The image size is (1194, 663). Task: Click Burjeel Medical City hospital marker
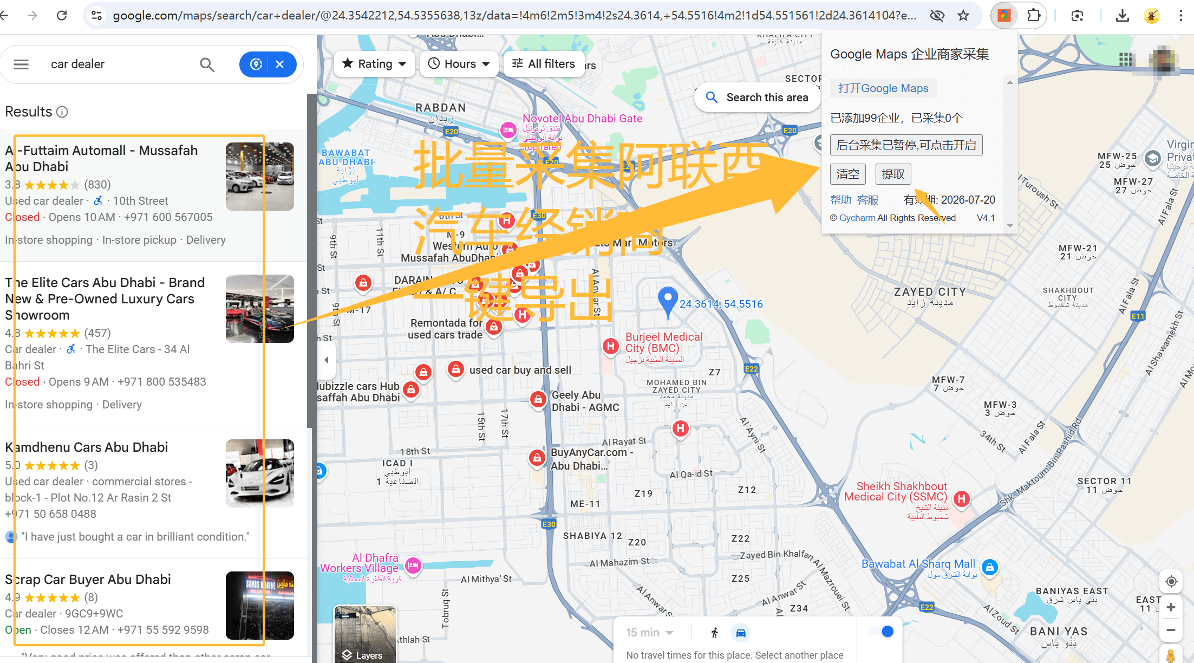click(x=611, y=346)
